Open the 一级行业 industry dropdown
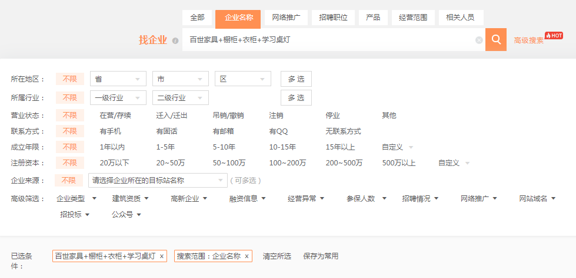Viewport: 576px width, 278px height. coord(118,98)
